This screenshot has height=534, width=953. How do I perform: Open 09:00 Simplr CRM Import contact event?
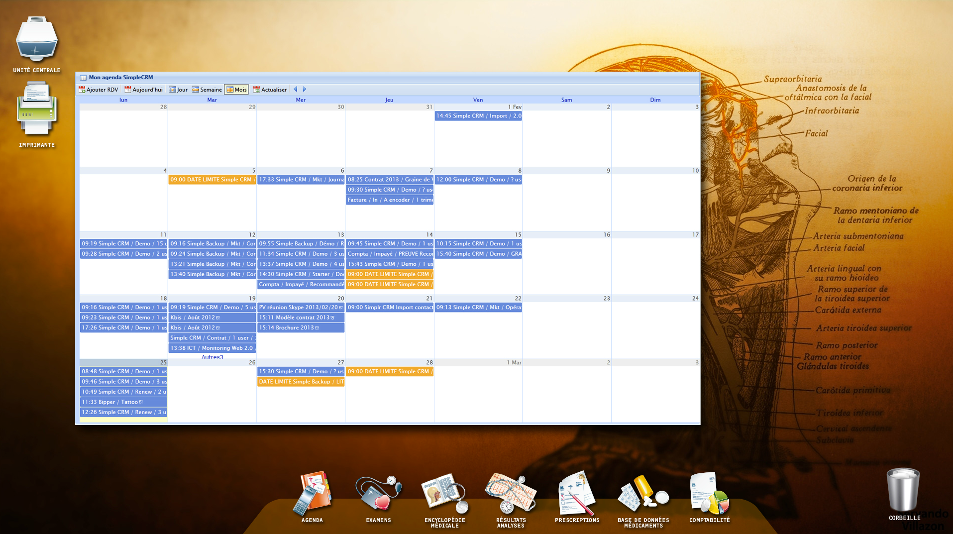(390, 308)
